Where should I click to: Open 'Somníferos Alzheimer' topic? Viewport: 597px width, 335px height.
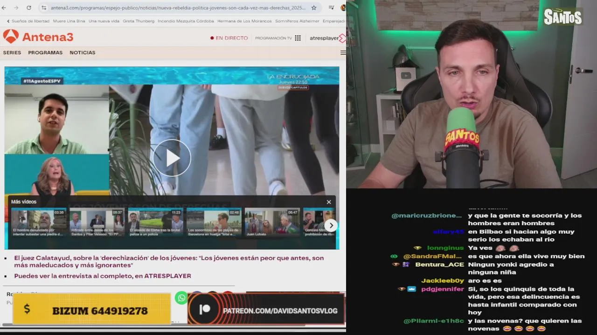pos(297,21)
